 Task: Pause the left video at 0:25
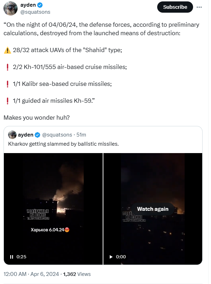(x=12, y=257)
